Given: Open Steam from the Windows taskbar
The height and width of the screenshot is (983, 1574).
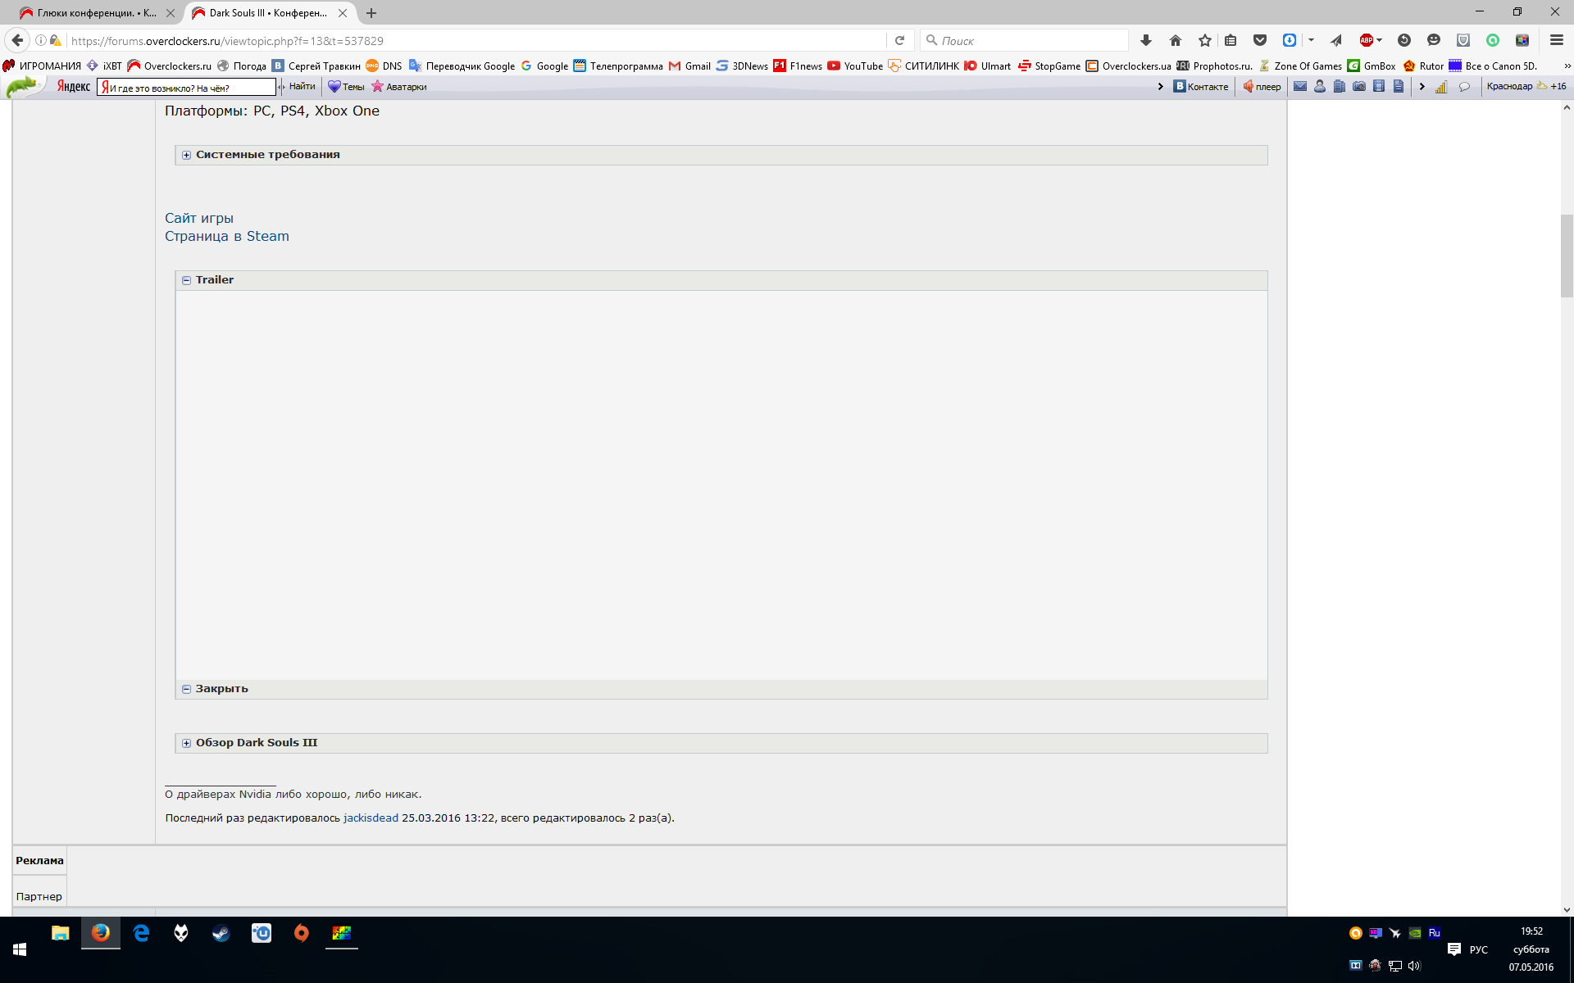Looking at the screenshot, I should pos(221,933).
